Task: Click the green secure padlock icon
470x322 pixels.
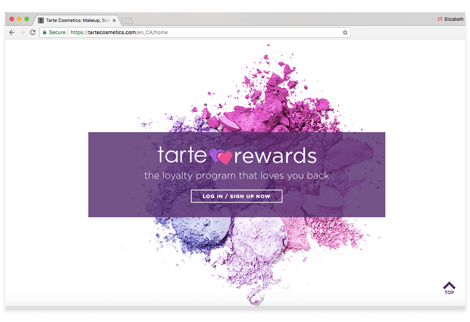Action: 45,32
